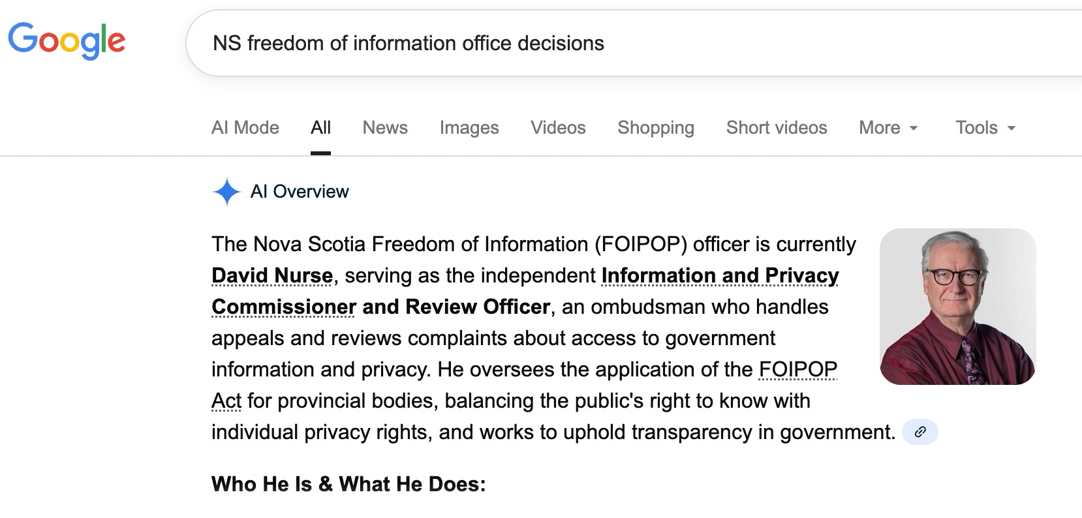Go to the Videos tab

click(x=558, y=128)
